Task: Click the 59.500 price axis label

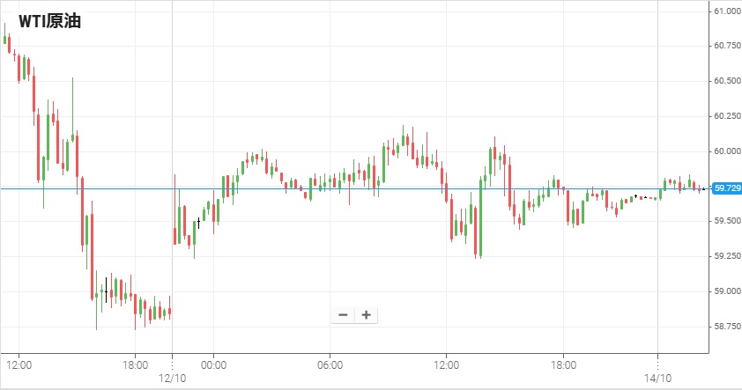Action: coord(727,221)
